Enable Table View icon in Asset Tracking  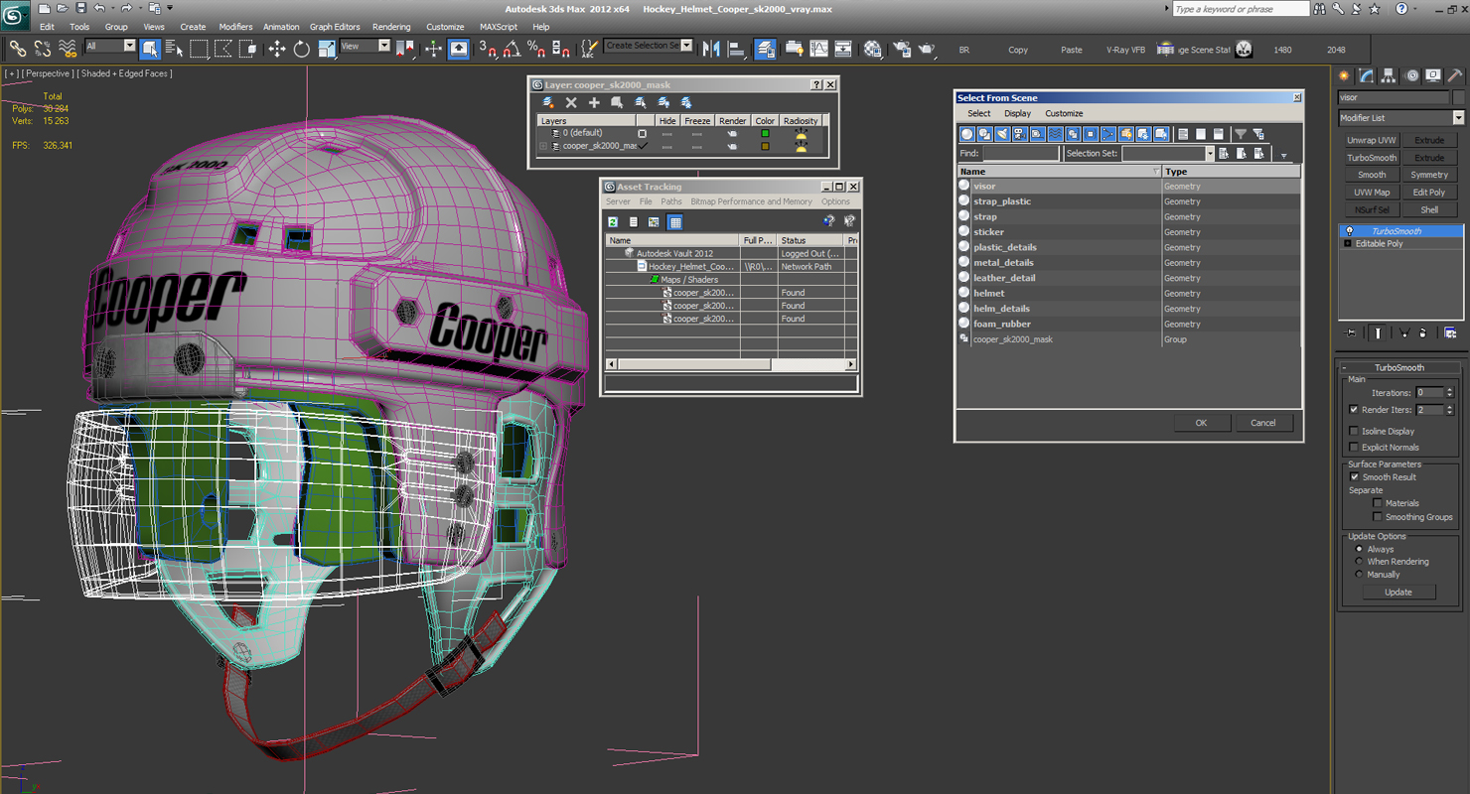point(675,222)
